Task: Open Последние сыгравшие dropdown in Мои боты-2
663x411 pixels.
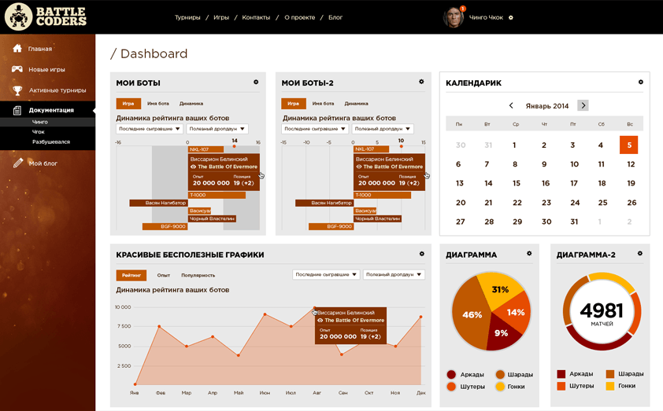Action: click(x=315, y=129)
